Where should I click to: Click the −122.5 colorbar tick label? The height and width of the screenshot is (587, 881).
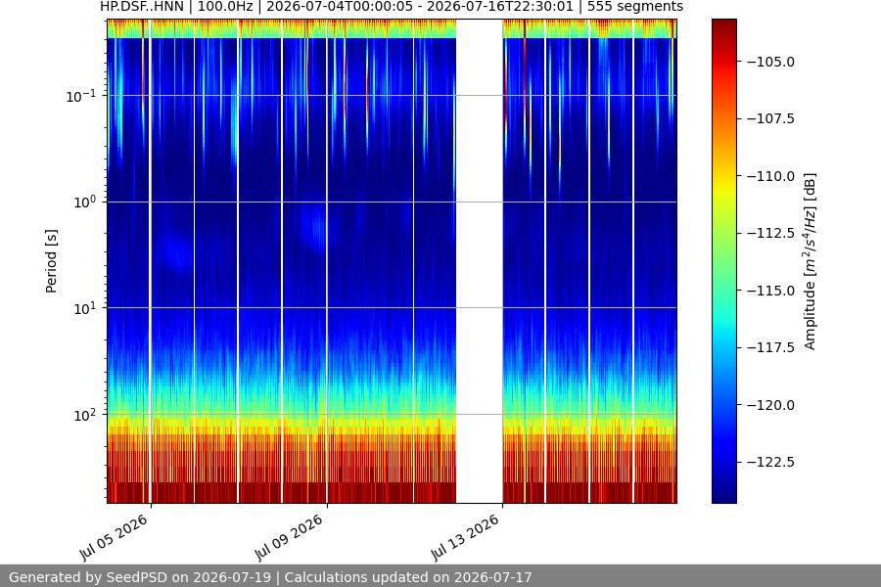click(771, 462)
